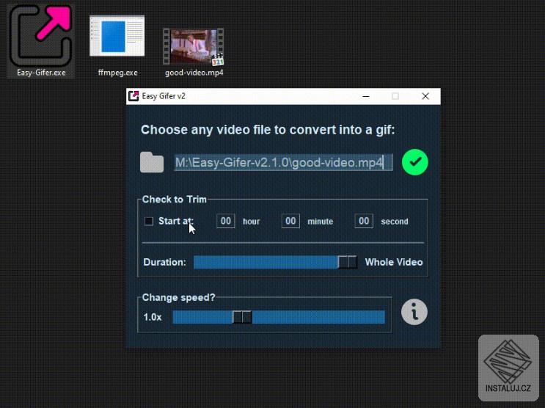Click the 'Start at:' label text

pos(176,221)
